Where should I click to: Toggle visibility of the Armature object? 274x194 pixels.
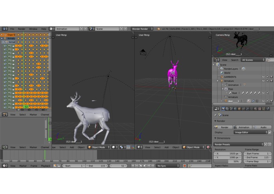pyautogui.click(x=263, y=81)
